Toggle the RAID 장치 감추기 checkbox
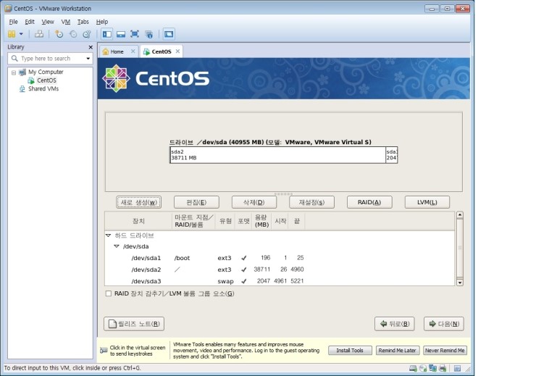This screenshot has height=376, width=536. (109, 293)
